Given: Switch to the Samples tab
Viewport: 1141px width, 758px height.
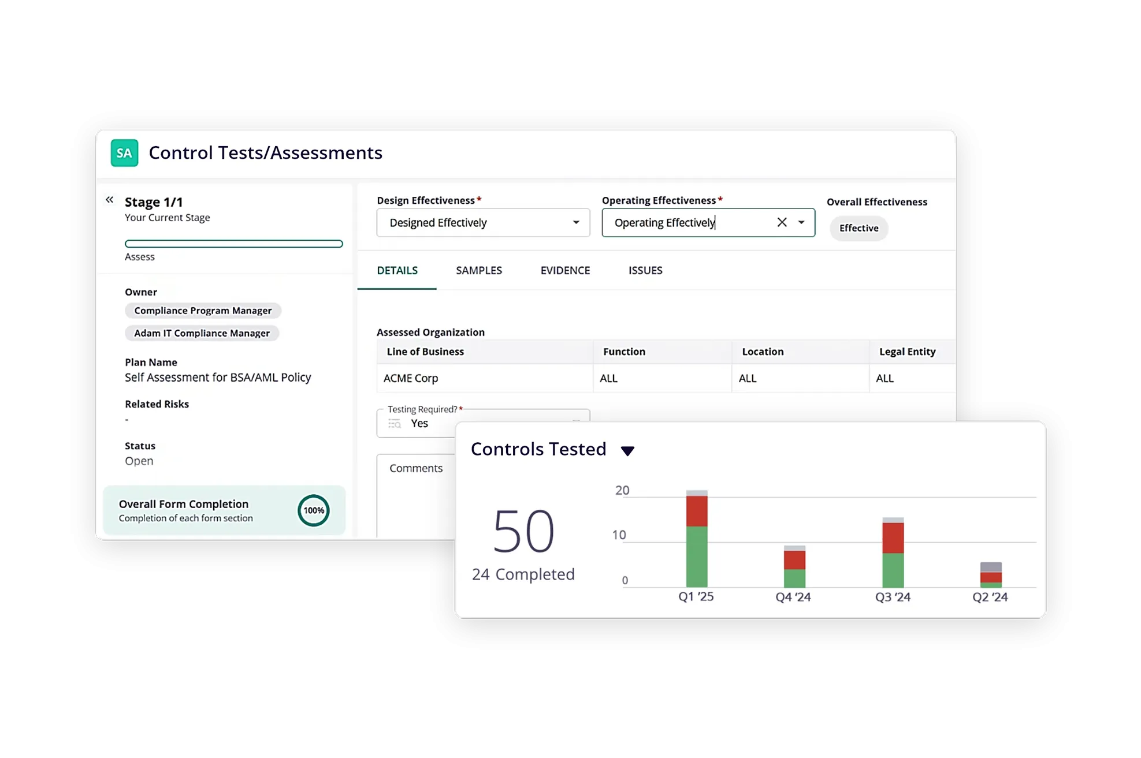Looking at the screenshot, I should pos(478,270).
